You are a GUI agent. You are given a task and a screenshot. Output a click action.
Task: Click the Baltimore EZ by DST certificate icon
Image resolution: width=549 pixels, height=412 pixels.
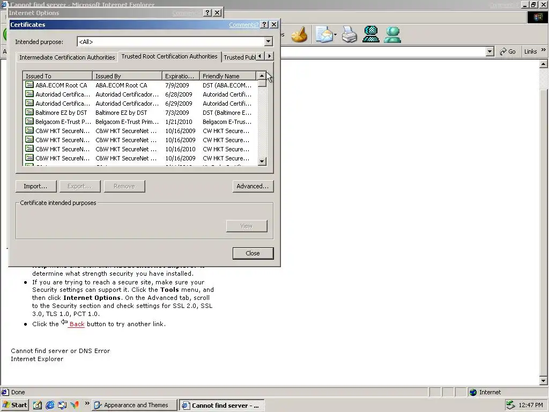[29, 112]
